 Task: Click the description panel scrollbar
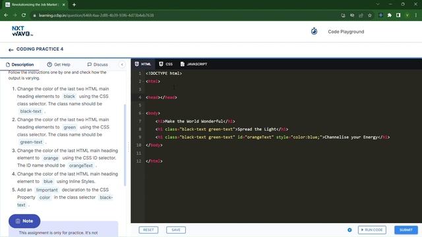[x=125, y=145]
